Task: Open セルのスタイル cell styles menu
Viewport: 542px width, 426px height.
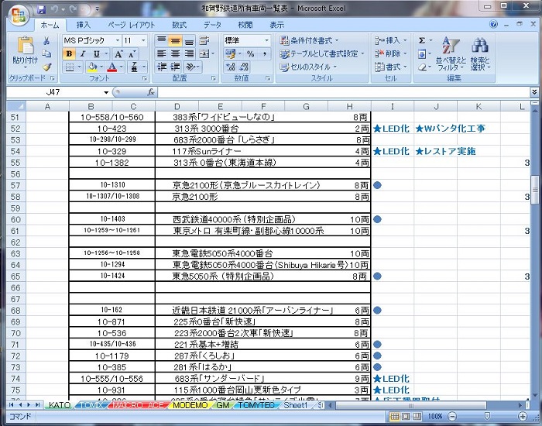Action: (308, 67)
